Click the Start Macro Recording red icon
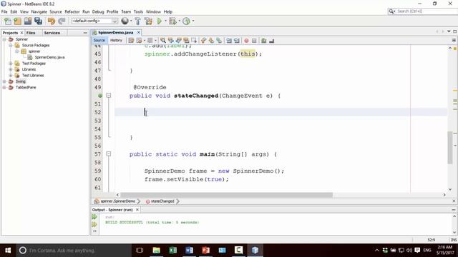Image resolution: width=458 pixels, height=257 pixels. 246,41
